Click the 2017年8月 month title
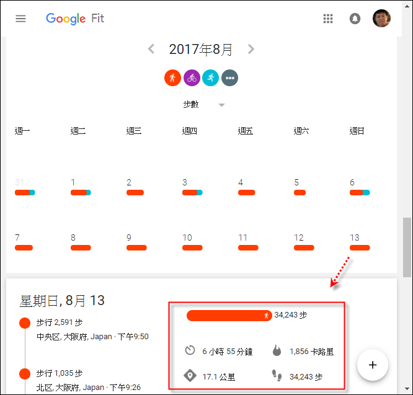The image size is (413, 395). (x=201, y=49)
